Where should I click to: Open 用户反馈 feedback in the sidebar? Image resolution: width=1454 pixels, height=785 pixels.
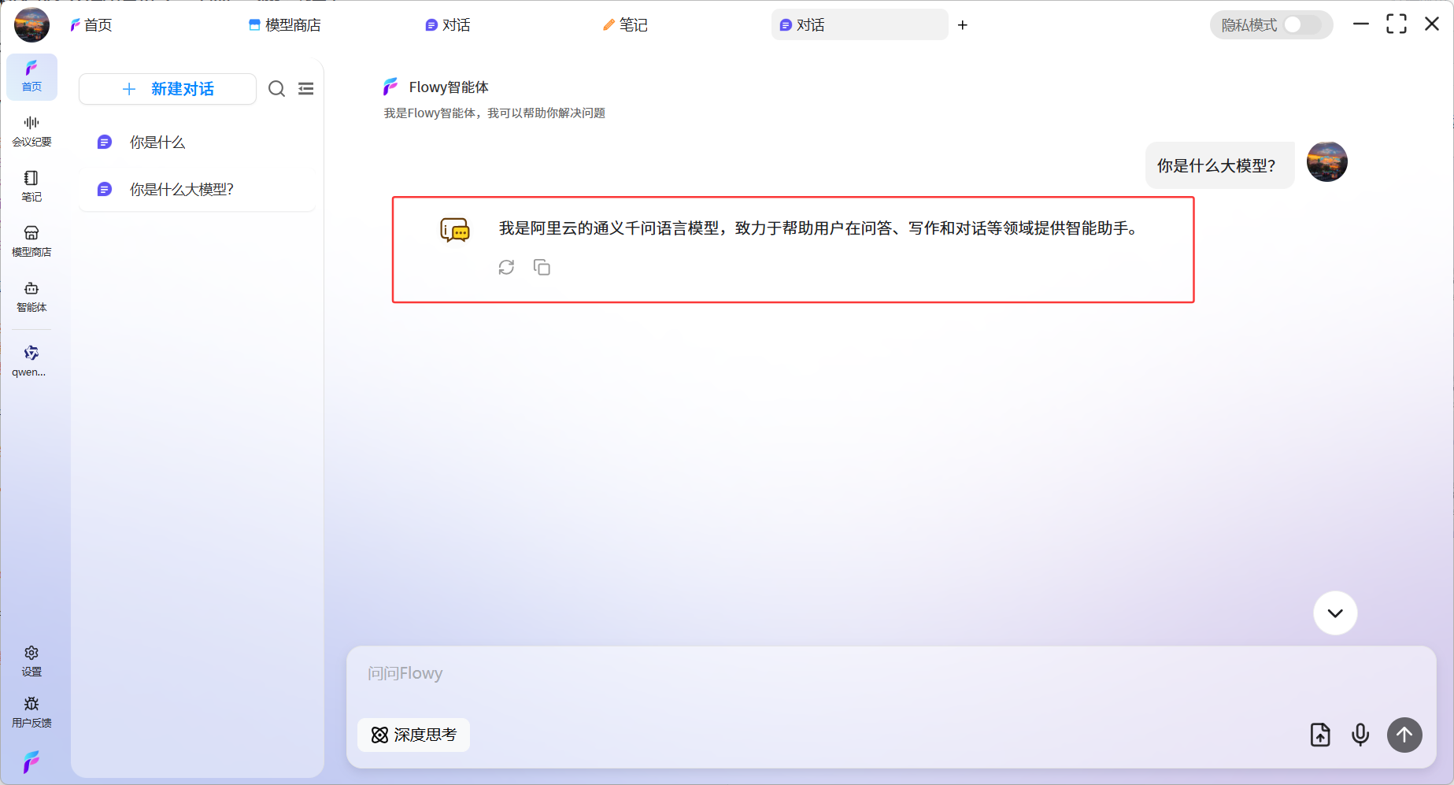pos(31,713)
